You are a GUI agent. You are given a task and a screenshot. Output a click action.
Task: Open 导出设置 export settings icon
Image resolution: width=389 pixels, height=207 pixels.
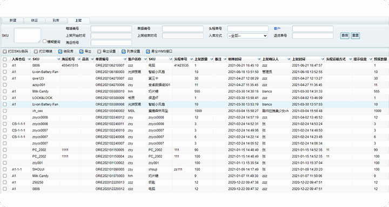pos(99,52)
